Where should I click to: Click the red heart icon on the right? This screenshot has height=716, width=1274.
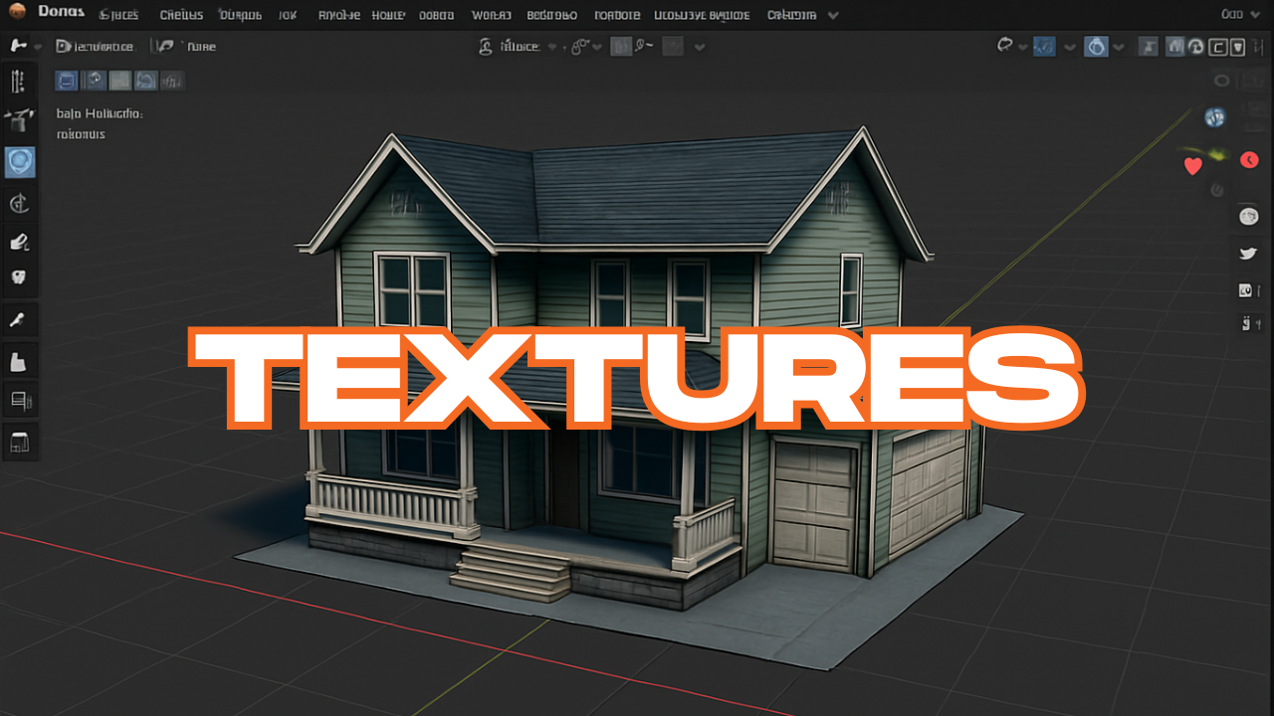pos(1192,166)
